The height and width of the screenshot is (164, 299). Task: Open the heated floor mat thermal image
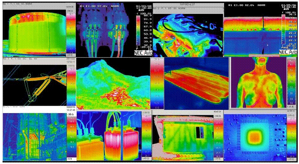coord(196,83)
